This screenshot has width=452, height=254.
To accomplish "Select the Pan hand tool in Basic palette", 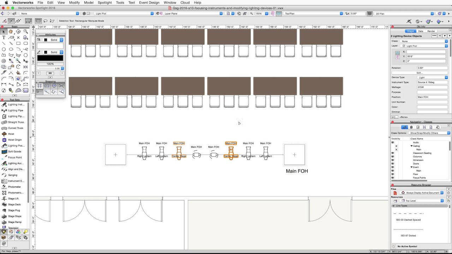I will coord(11,32).
